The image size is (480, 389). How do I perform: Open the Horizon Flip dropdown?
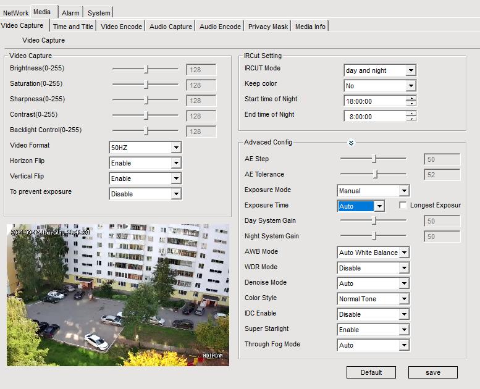(x=176, y=163)
